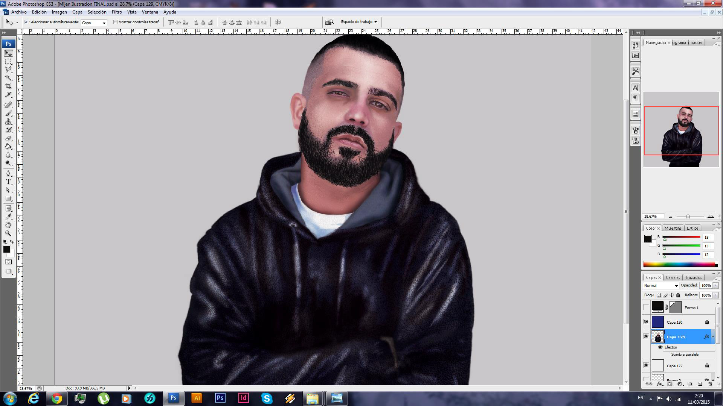Switch to the Canales tab
The image size is (723, 406).
[x=673, y=277]
